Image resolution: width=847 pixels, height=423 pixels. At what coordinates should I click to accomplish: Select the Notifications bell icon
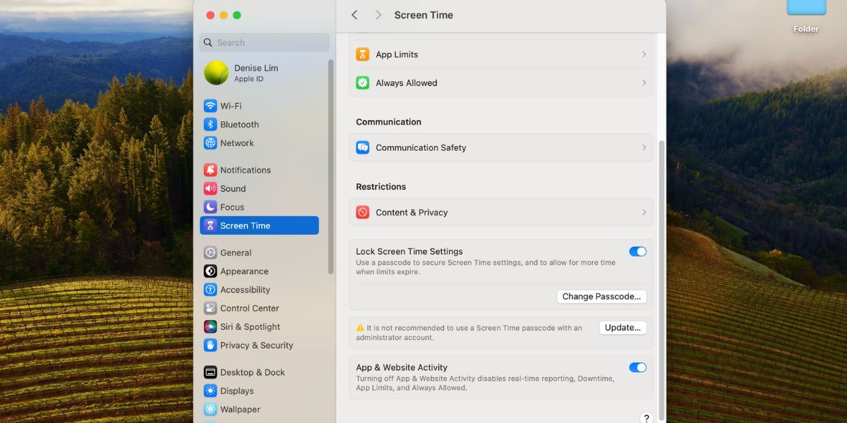click(211, 170)
